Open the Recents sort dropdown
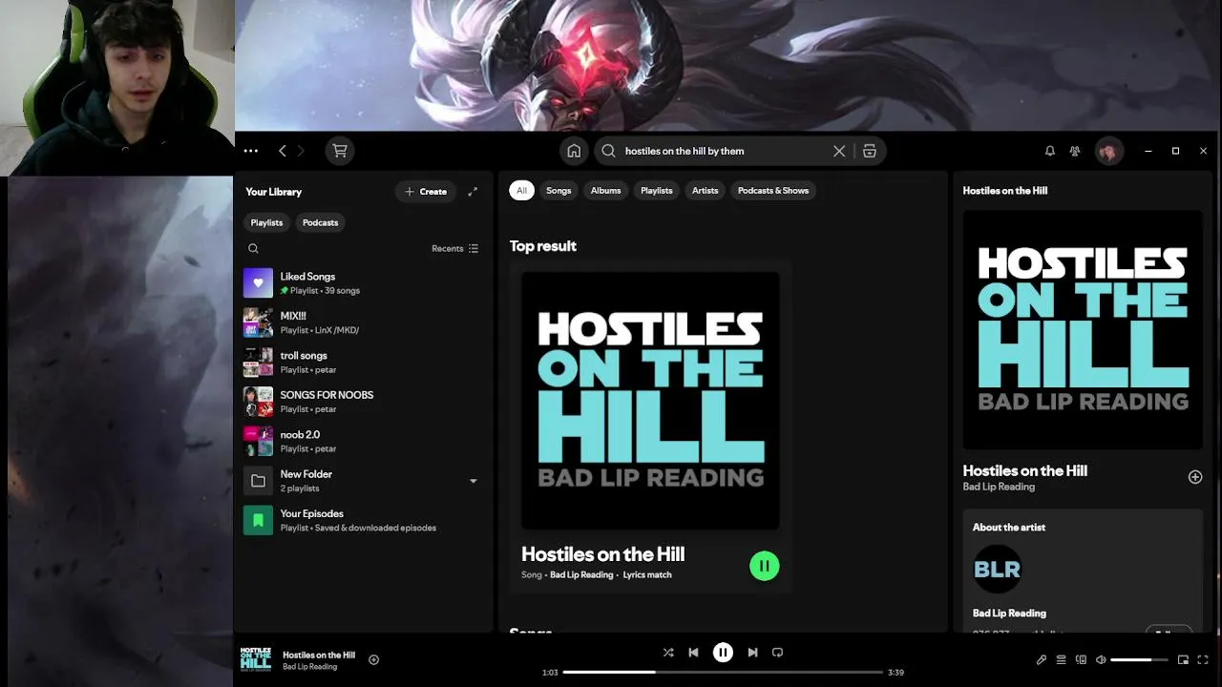1222x687 pixels. (455, 248)
